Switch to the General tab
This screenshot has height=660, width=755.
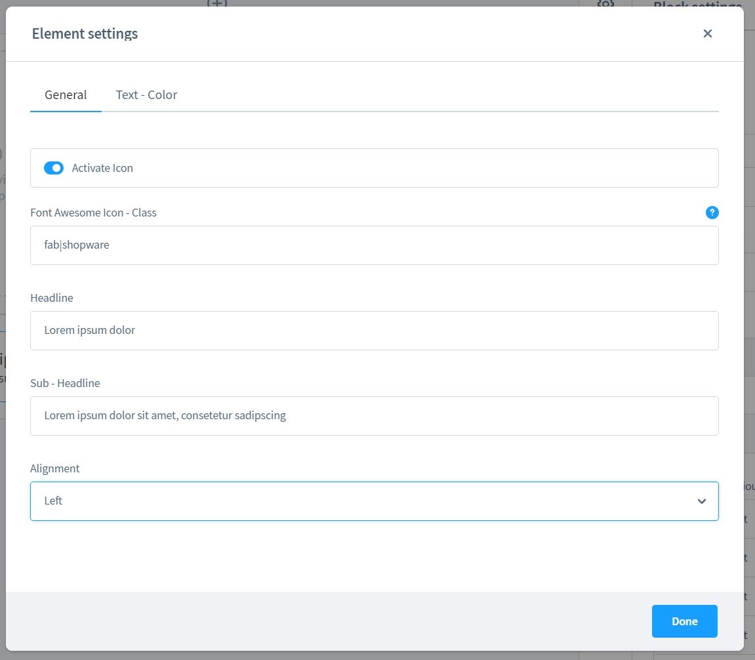[66, 94]
